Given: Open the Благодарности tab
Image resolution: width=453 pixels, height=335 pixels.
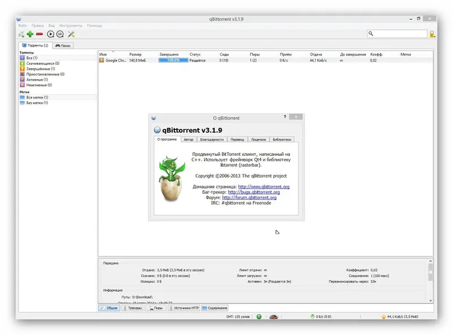Looking at the screenshot, I should click(212, 140).
